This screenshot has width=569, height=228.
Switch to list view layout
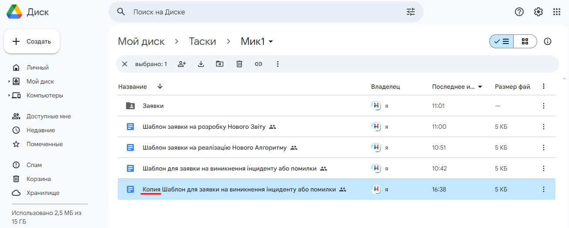click(501, 41)
